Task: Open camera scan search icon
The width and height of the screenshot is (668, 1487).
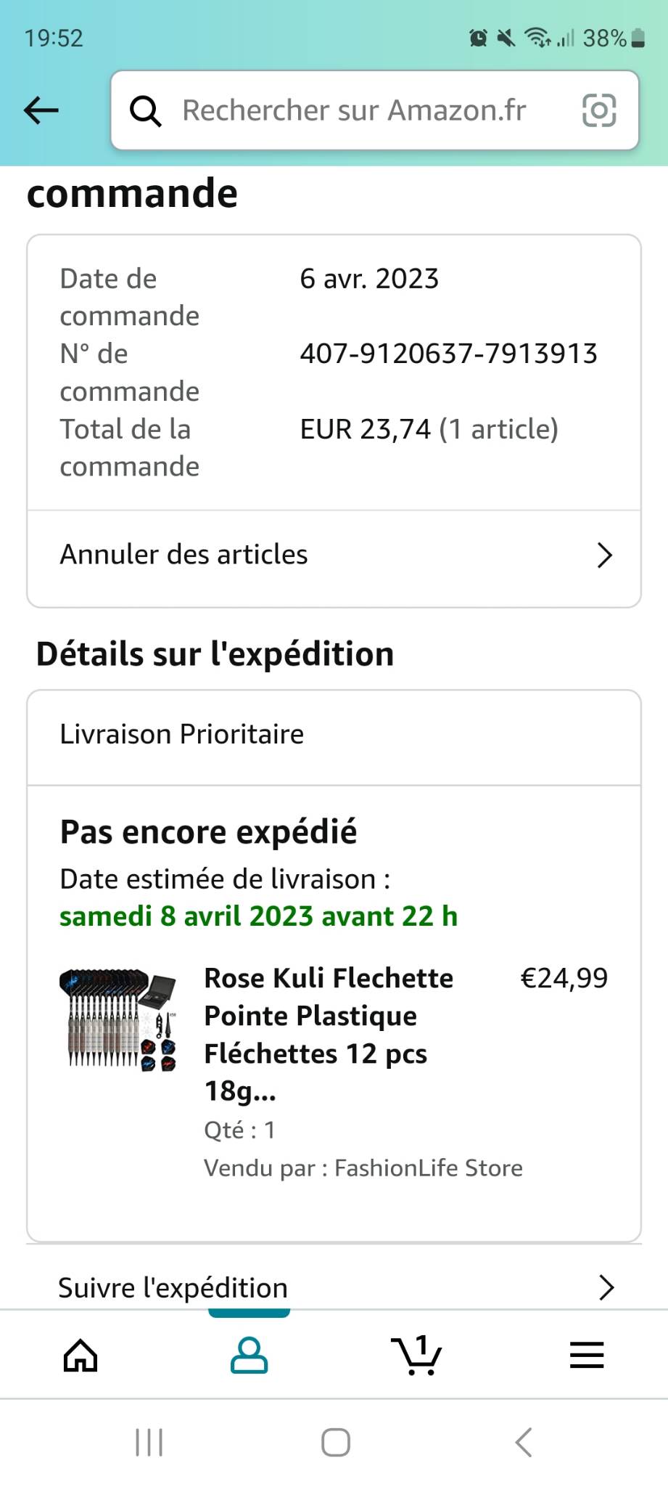Action: coord(599,110)
